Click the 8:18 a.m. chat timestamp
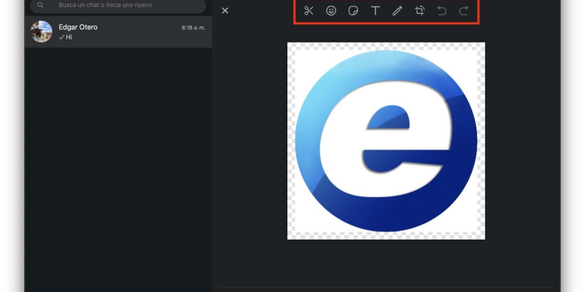585x292 pixels. [x=193, y=28]
